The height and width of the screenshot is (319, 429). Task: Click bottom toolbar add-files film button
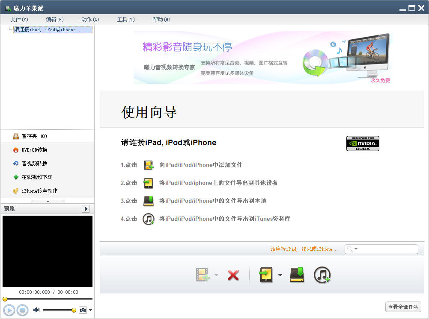tap(203, 275)
